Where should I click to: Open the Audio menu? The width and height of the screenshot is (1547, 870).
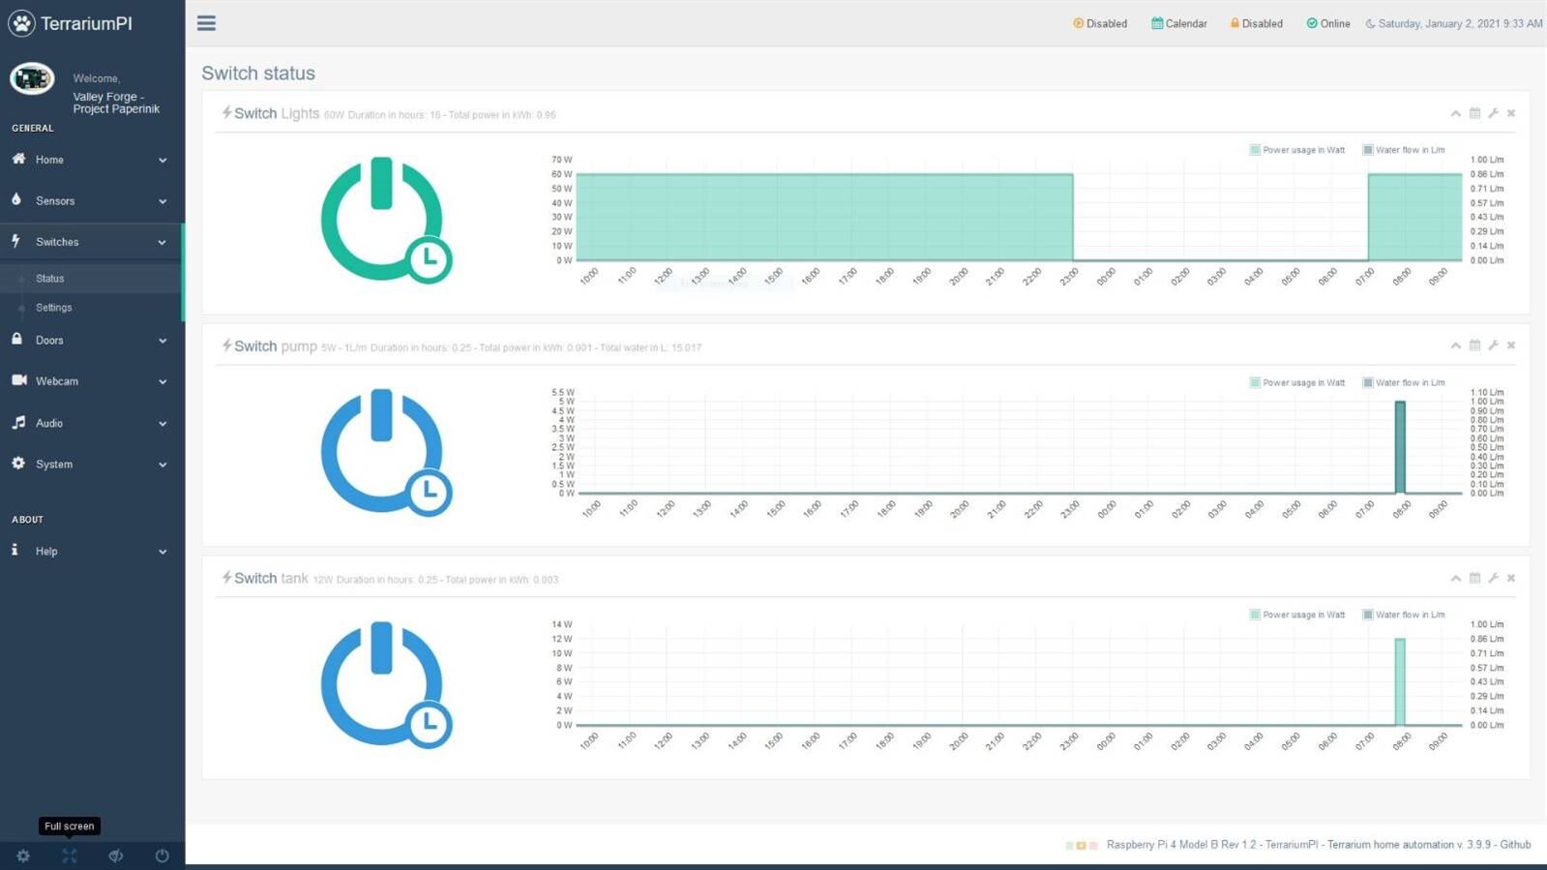click(92, 423)
